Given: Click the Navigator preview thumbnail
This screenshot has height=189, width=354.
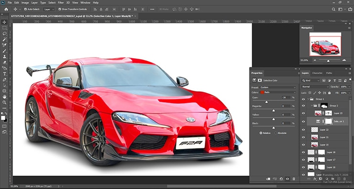Looking at the screenshot, I should [x=325, y=44].
